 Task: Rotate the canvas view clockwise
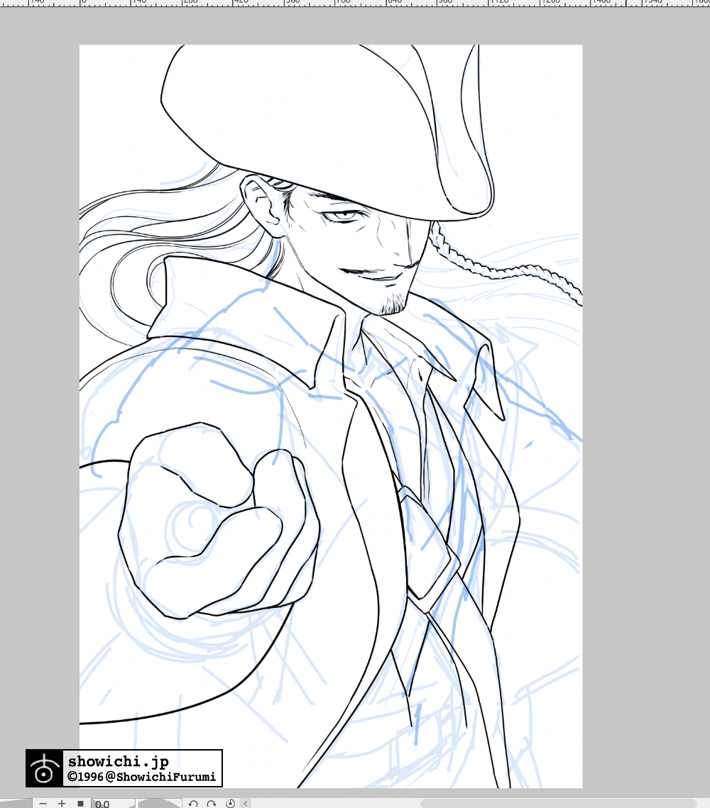click(212, 803)
